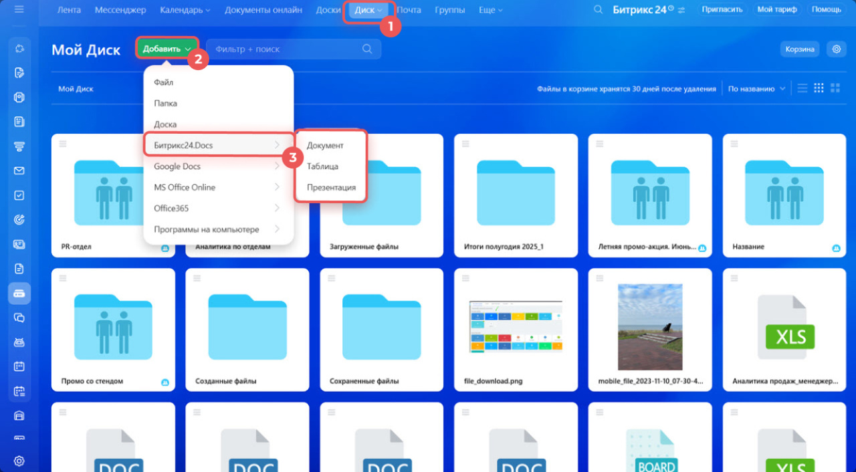Open the Еще dropdown in the top menu
The width and height of the screenshot is (856, 472).
[x=491, y=10]
